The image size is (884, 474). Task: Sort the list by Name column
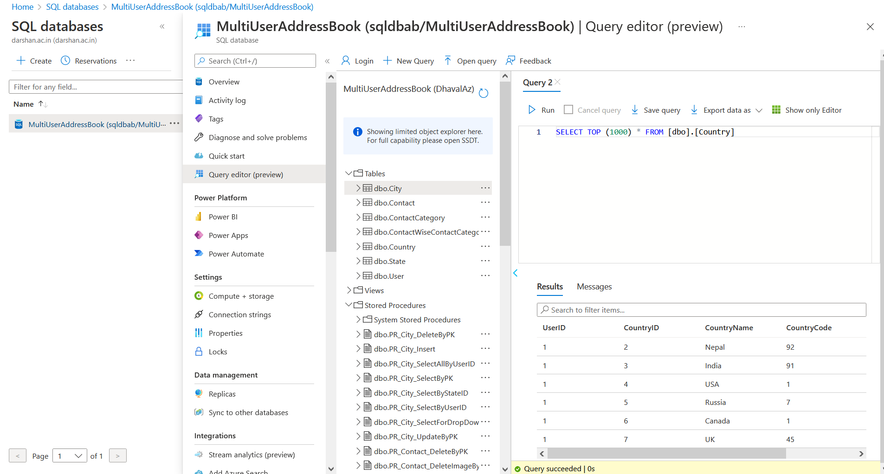(x=30, y=104)
